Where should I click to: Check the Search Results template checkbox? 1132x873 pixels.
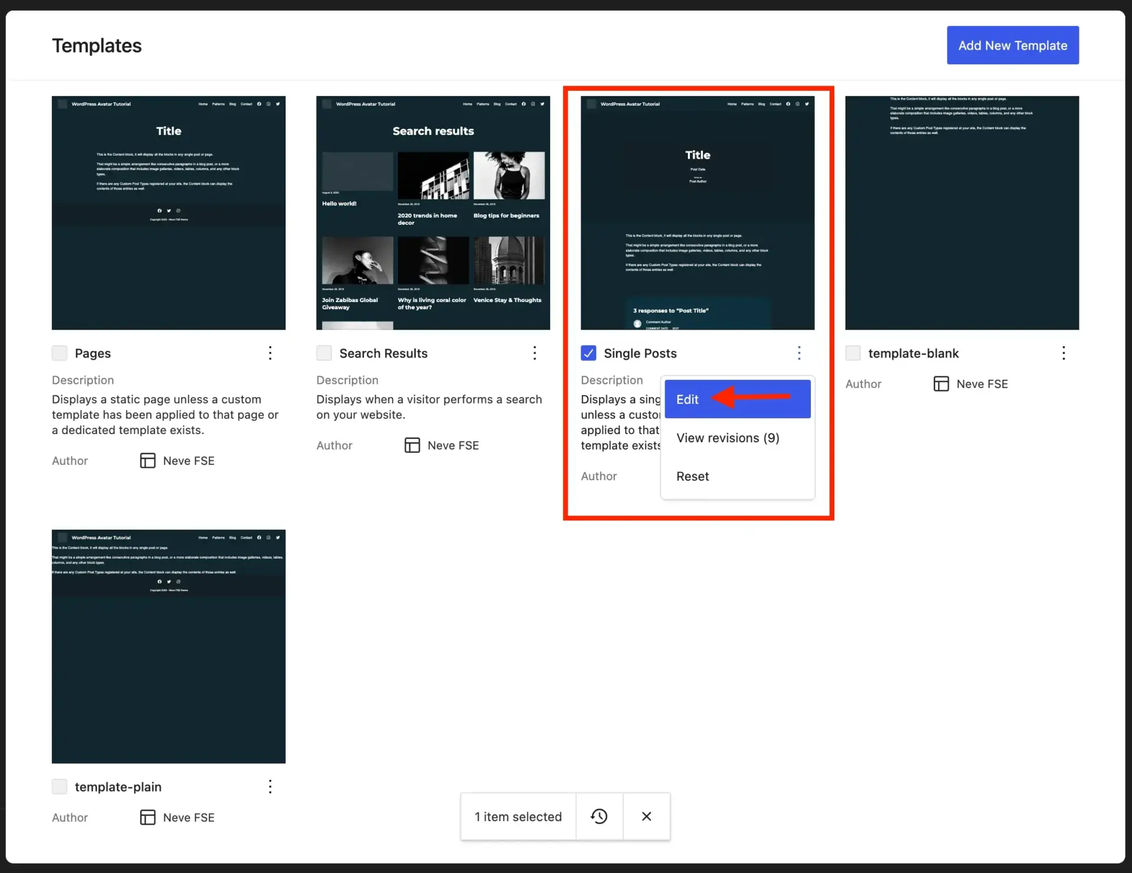coord(324,353)
